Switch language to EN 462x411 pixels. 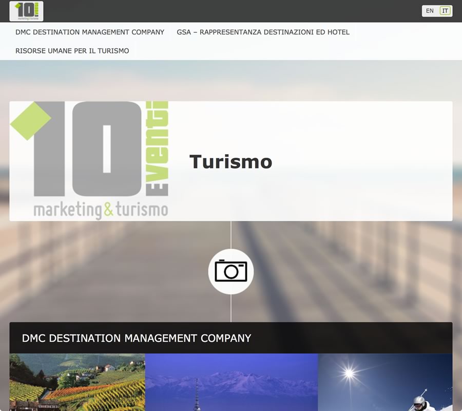click(430, 11)
